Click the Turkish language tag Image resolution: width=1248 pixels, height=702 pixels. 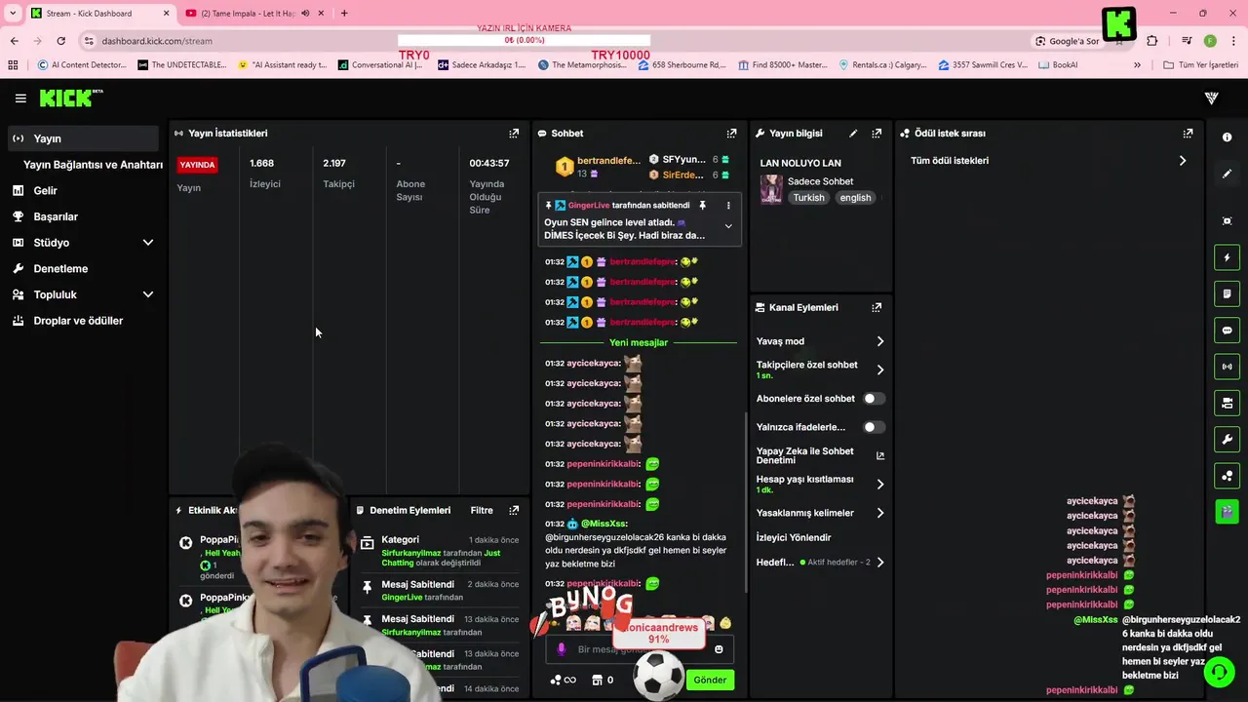808,198
